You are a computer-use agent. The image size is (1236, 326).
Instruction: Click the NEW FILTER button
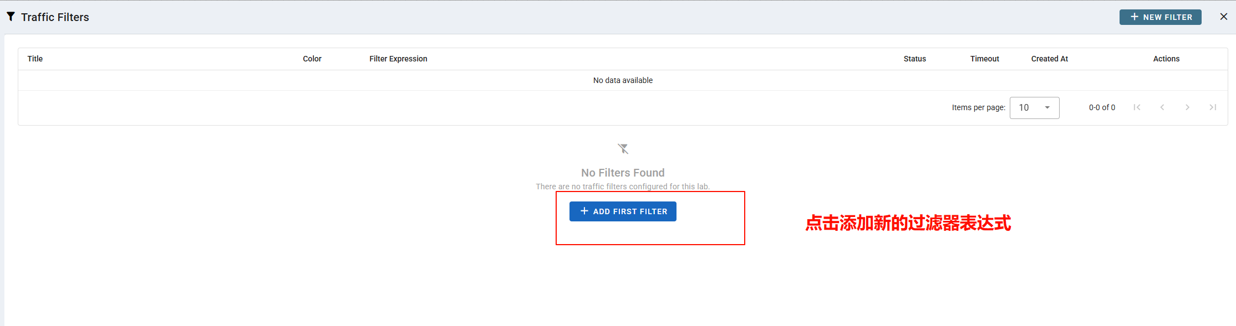[x=1160, y=17]
